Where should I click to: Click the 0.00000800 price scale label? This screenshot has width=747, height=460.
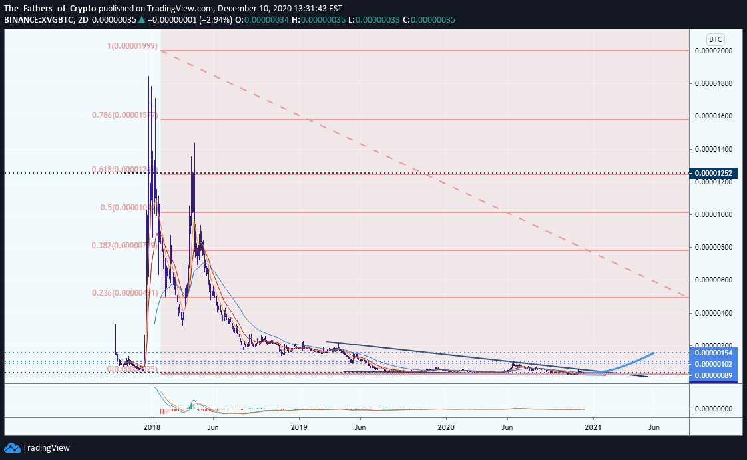(714, 247)
